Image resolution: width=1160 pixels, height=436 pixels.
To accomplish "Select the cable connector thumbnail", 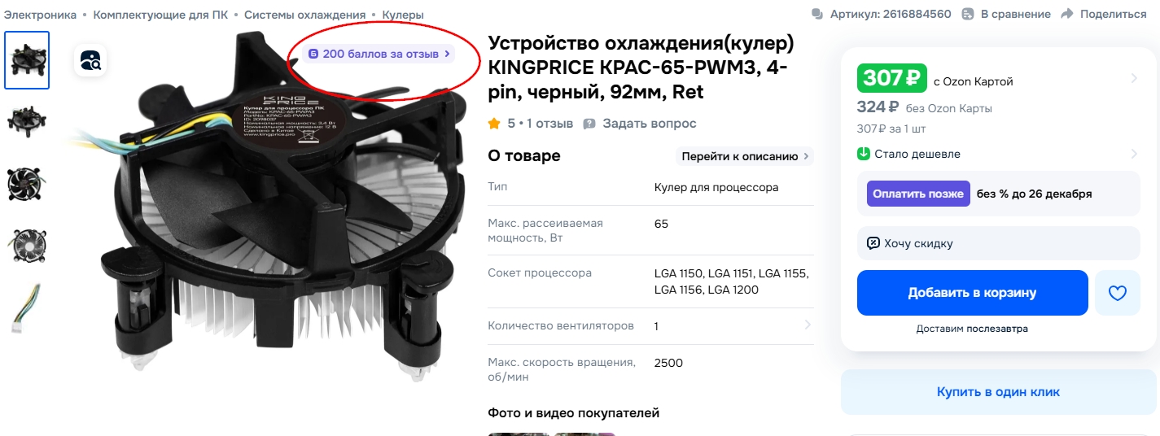I will coord(27,309).
